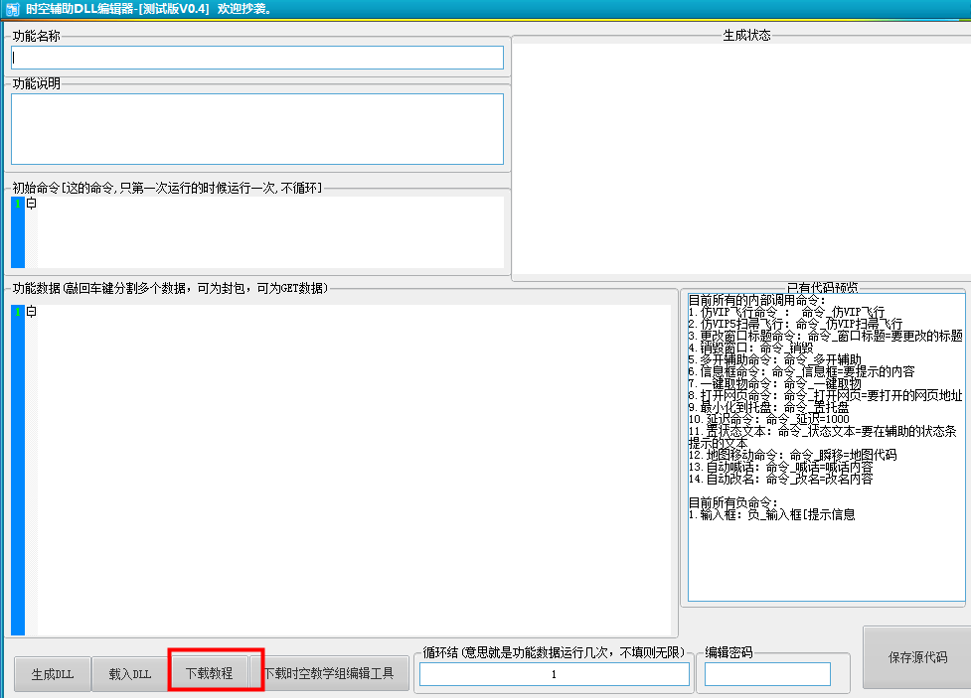Screen dimensions: 971x698
Task: Select '12. 地图移动命令' line
Action: tap(793, 455)
